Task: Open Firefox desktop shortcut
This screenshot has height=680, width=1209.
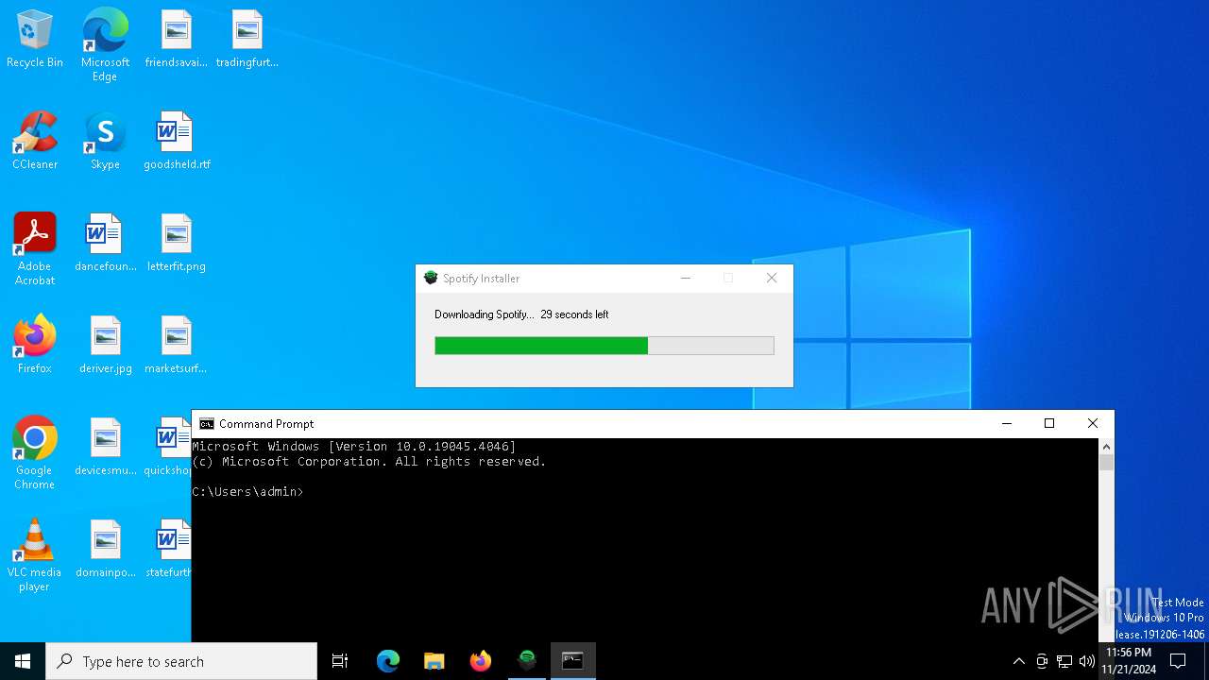Action: click(35, 346)
